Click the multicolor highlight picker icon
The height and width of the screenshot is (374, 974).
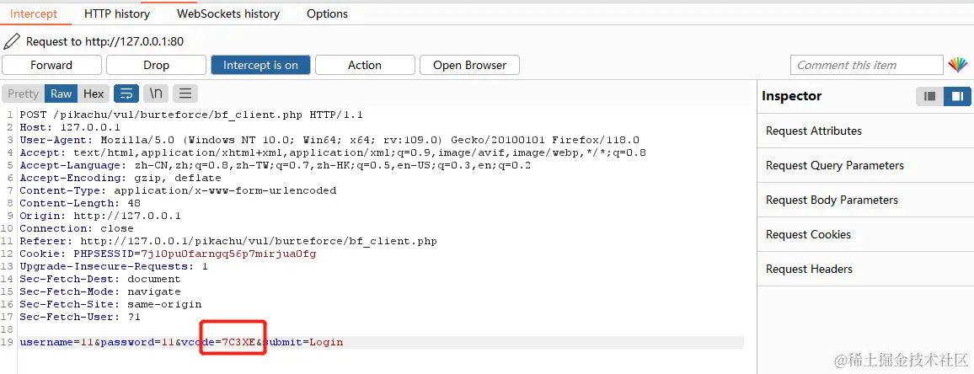(958, 65)
